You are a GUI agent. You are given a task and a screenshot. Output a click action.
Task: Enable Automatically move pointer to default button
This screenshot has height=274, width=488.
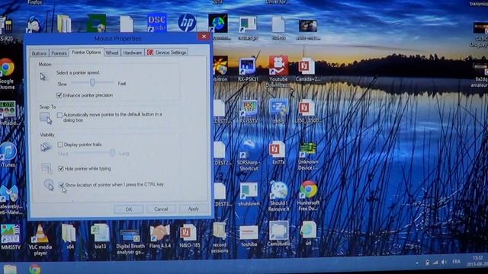tap(59, 115)
